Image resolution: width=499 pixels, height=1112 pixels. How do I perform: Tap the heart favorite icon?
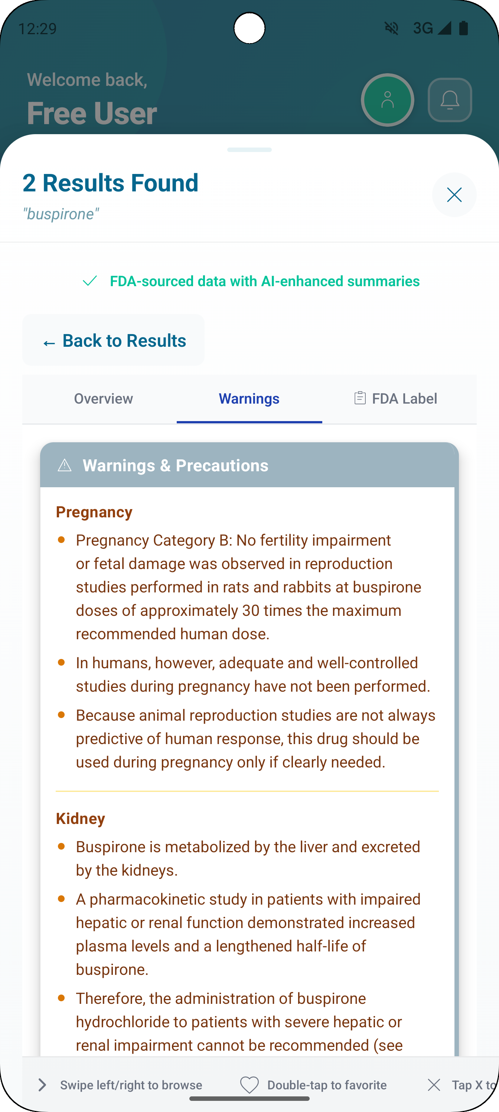249,1085
